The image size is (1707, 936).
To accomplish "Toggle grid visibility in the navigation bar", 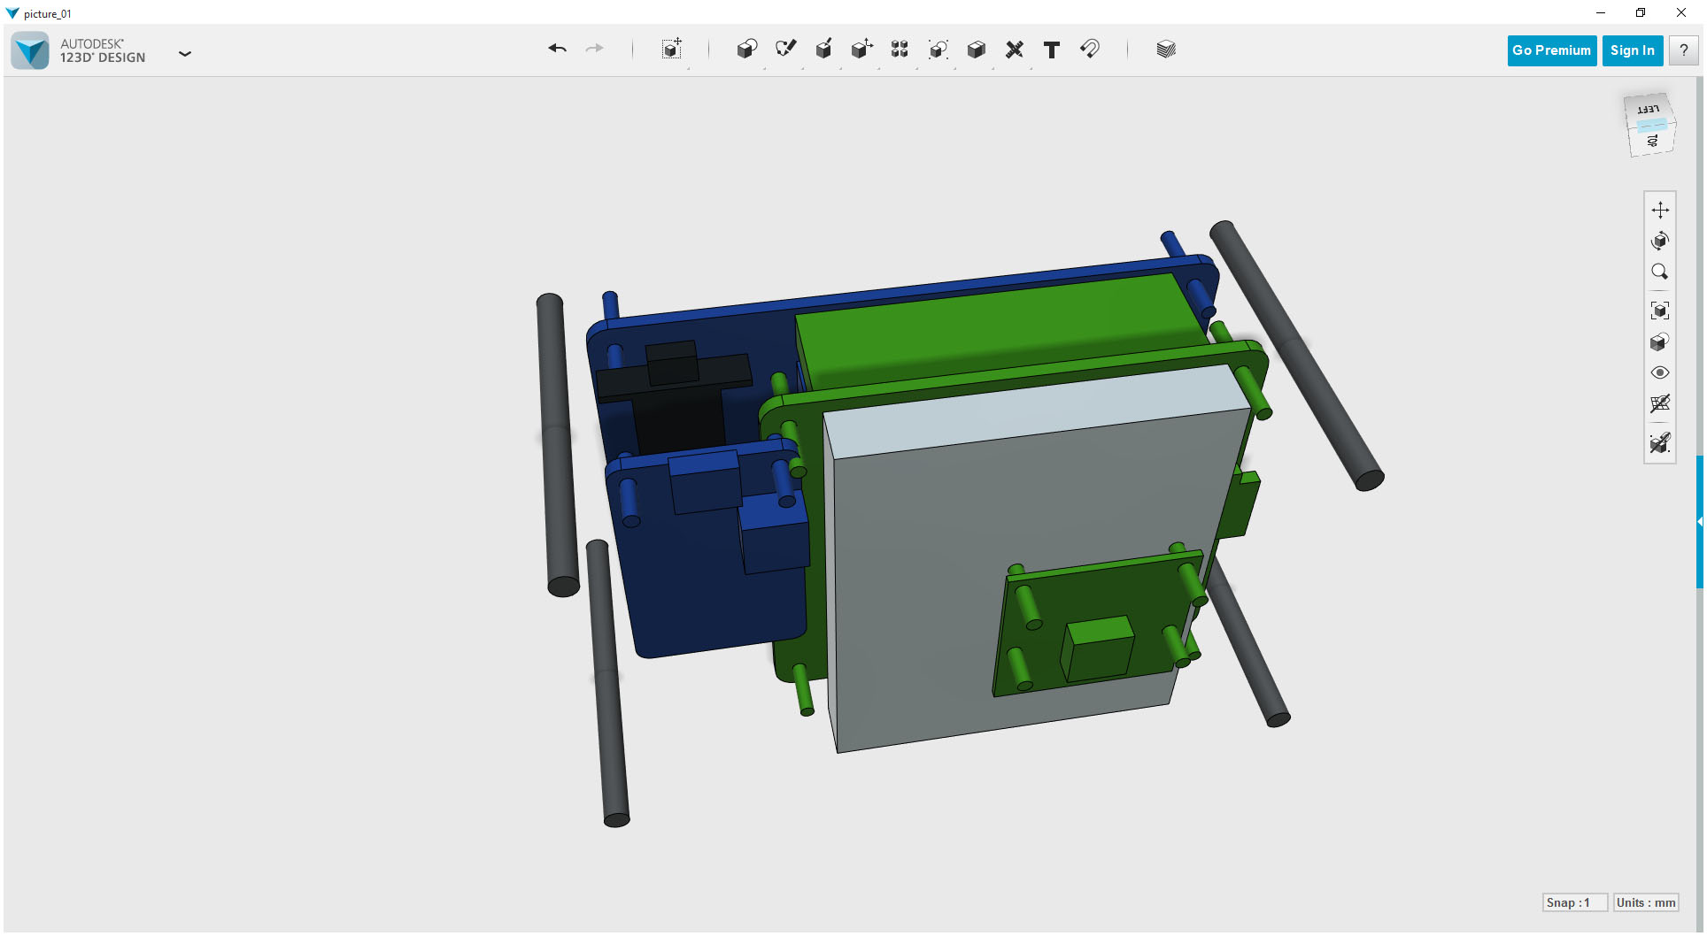I will click(x=1660, y=404).
